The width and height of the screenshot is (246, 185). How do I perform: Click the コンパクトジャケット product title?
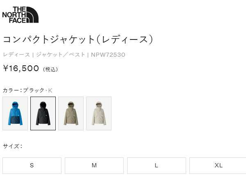pyautogui.click(x=78, y=39)
